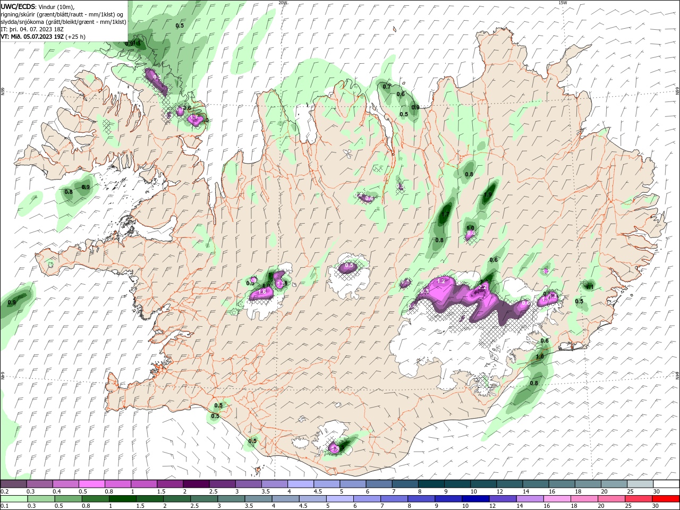Click the 2.2 precipitation value on the map
The height and width of the screenshot is (510, 680).
click(483, 287)
